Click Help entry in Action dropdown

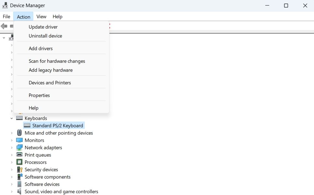(61, 108)
